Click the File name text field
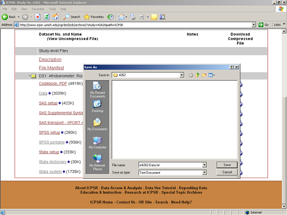287x215 pixels. tap(171, 165)
